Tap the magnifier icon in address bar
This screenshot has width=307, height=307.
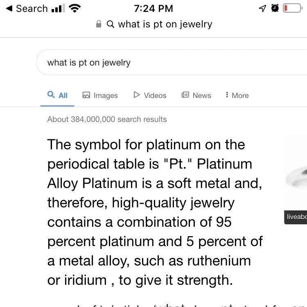click(x=111, y=24)
